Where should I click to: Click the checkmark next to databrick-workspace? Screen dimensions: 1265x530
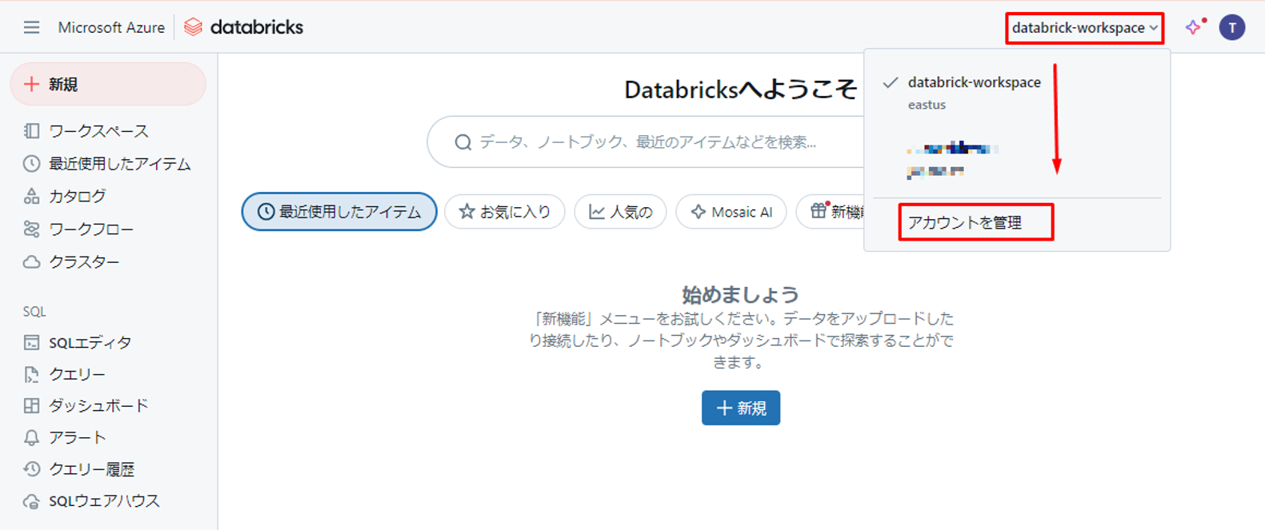tap(891, 82)
